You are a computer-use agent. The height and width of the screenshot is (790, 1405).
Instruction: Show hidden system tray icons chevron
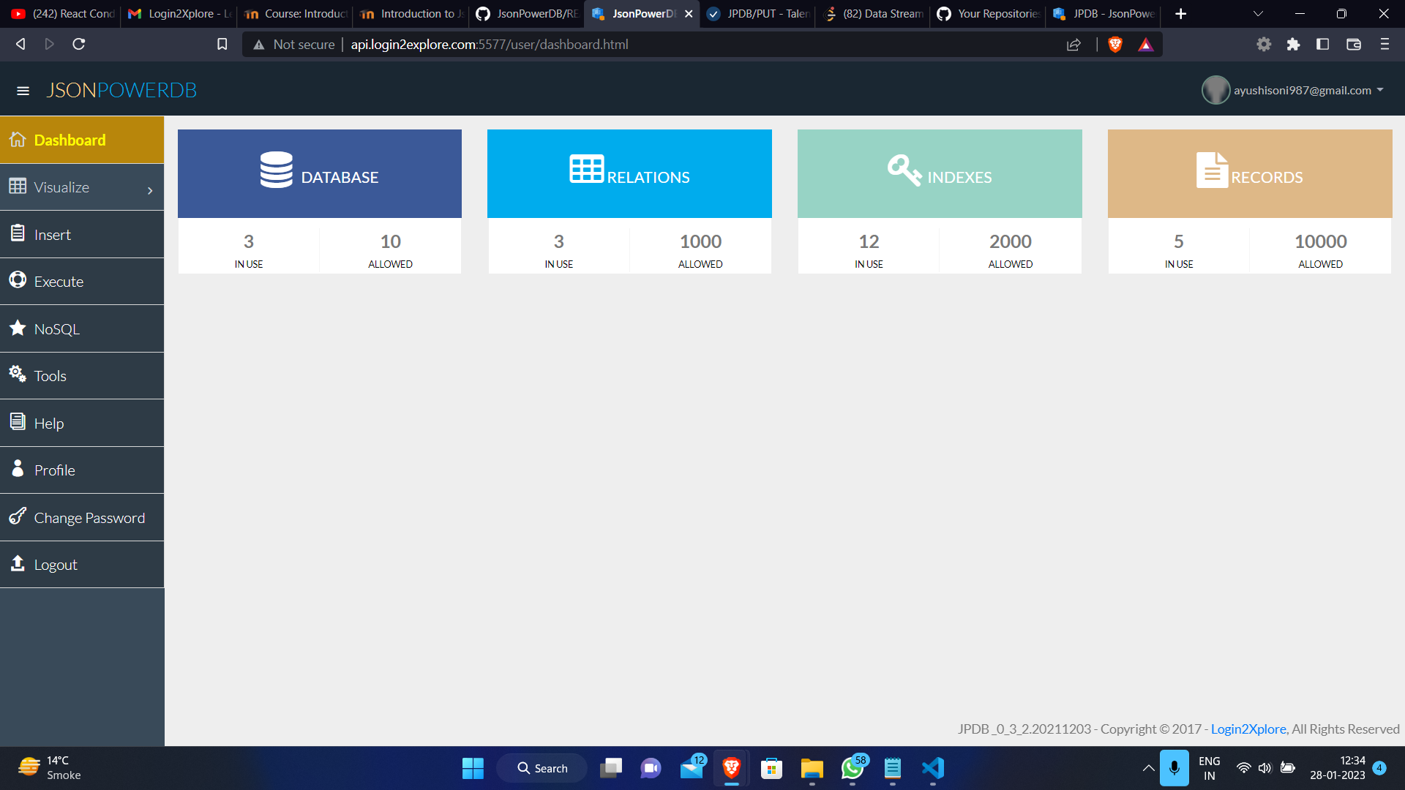1148,768
